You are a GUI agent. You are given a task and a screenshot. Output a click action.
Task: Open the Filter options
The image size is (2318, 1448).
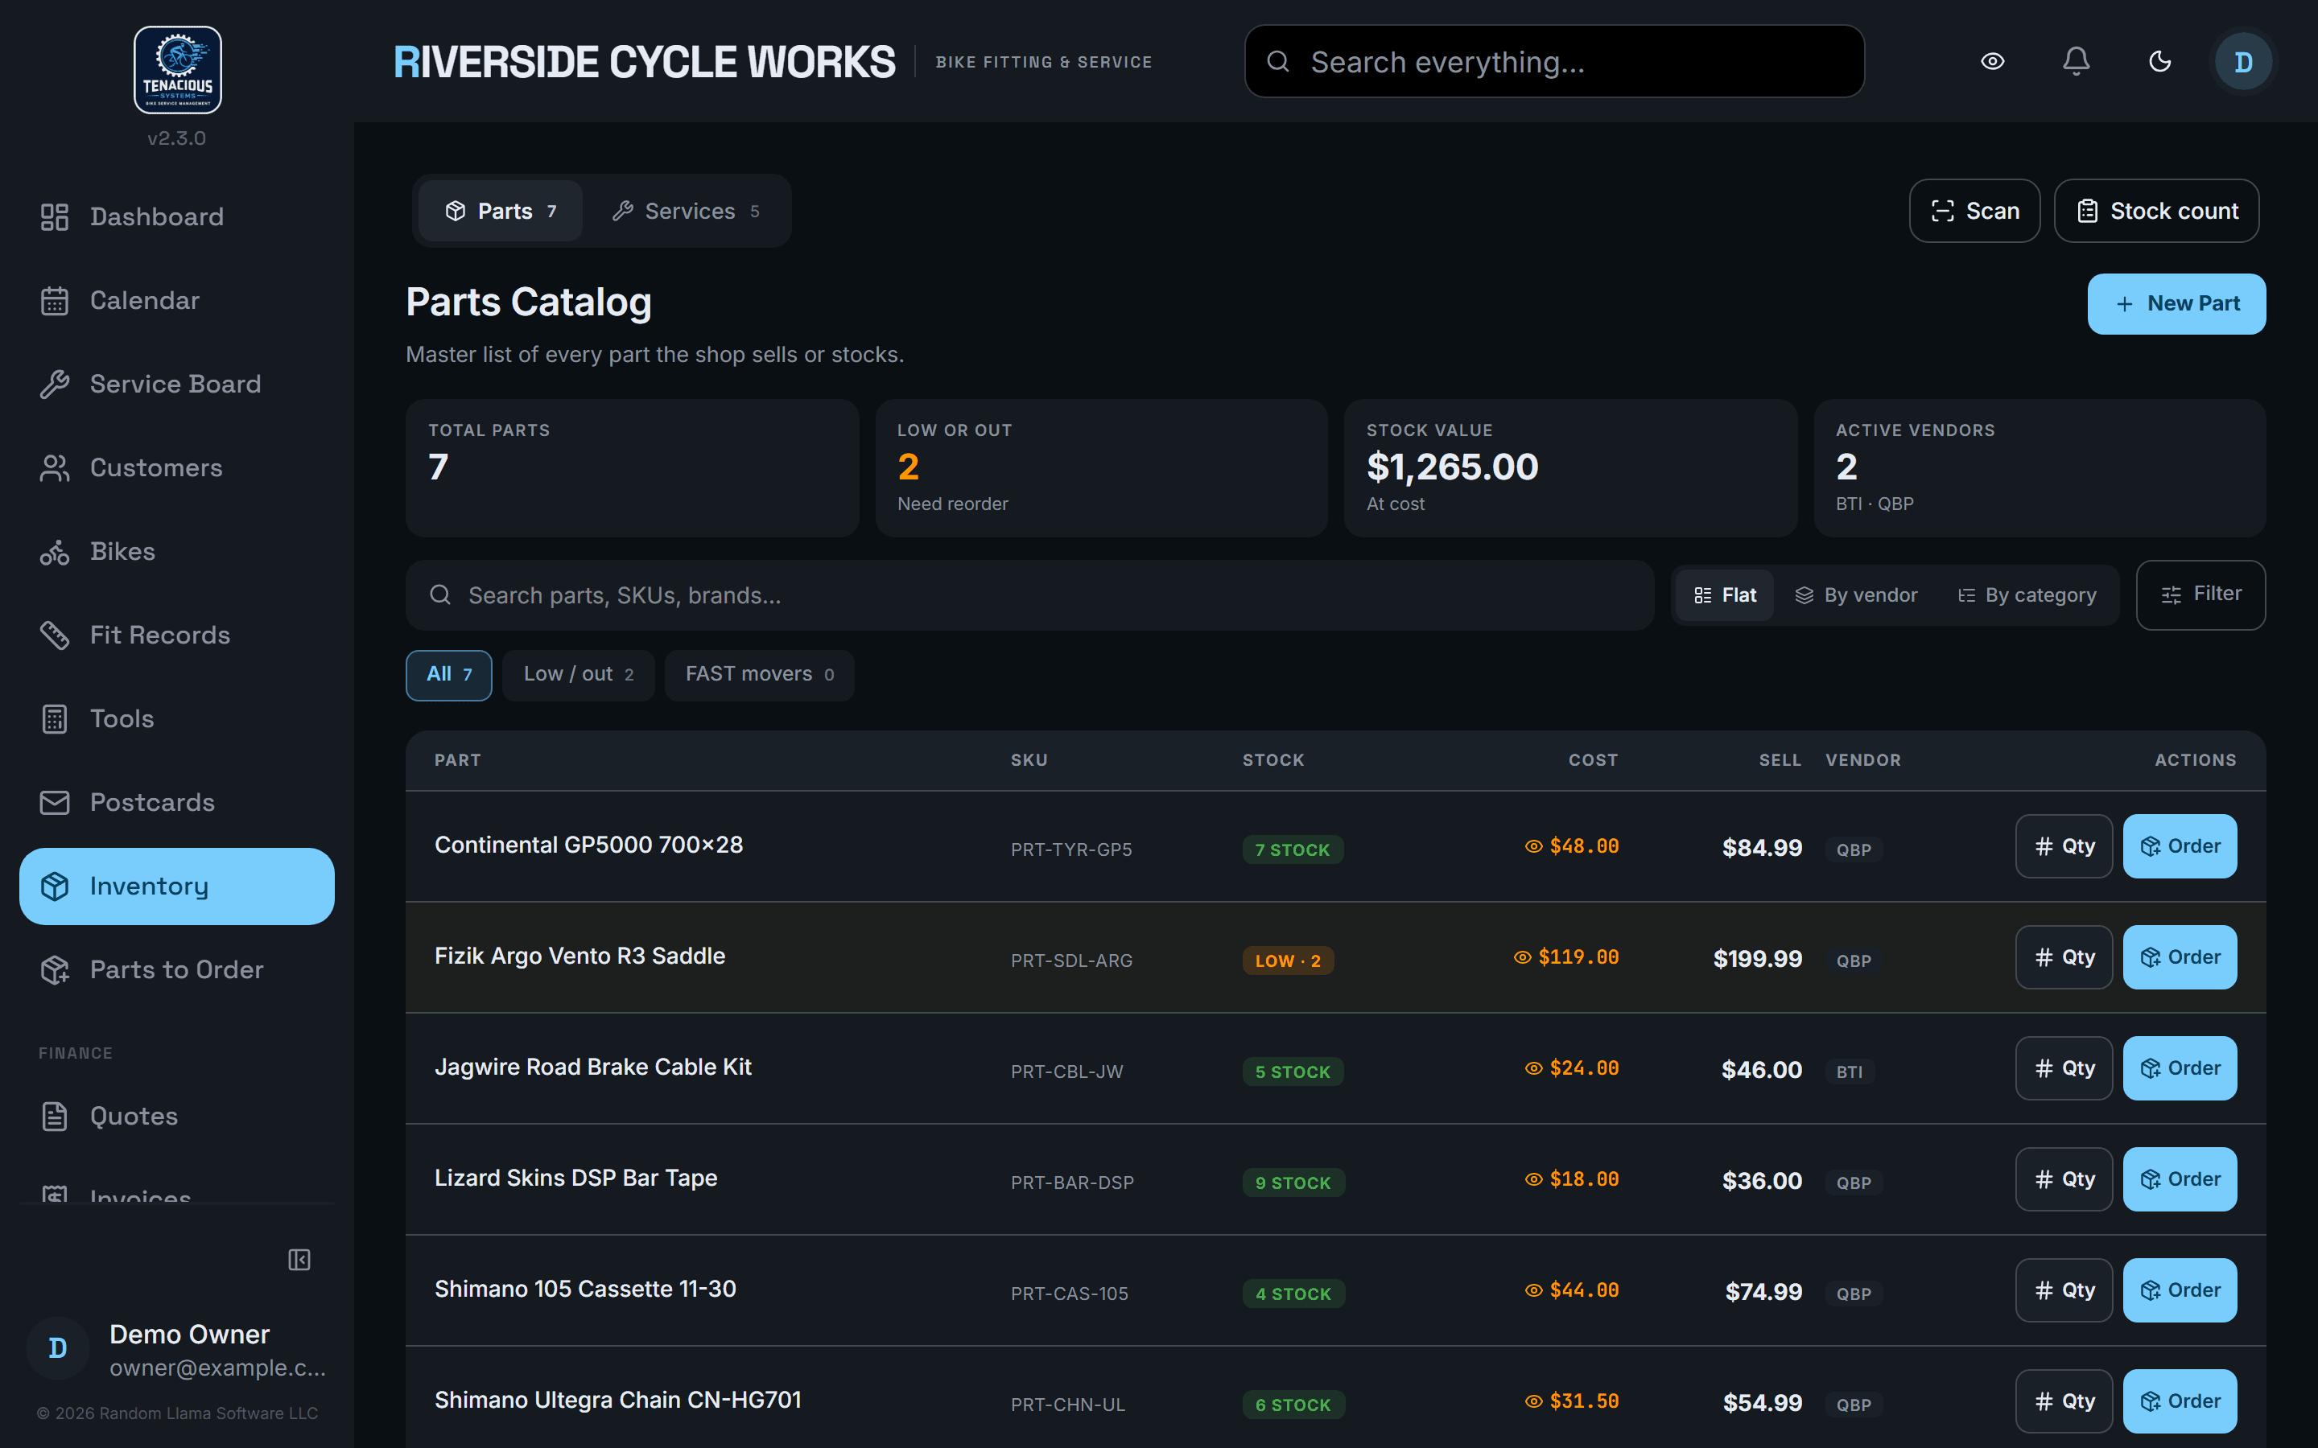[x=2201, y=594]
